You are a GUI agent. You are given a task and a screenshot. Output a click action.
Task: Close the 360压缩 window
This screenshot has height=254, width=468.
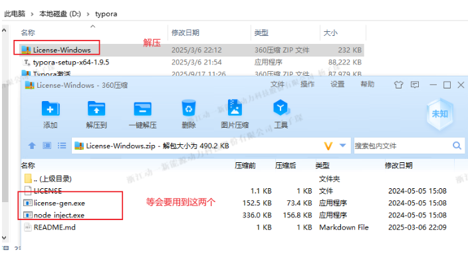click(x=461, y=85)
